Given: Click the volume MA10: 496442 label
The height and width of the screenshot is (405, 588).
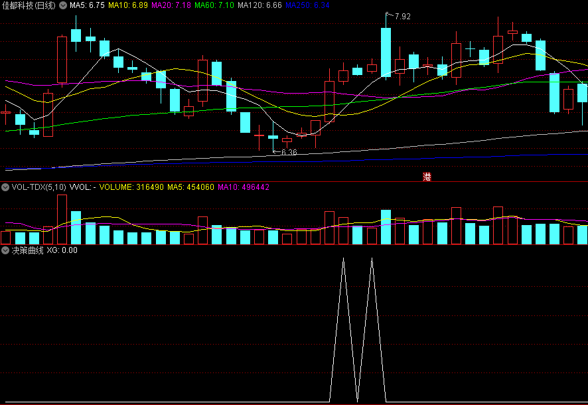Looking at the screenshot, I should pos(244,187).
